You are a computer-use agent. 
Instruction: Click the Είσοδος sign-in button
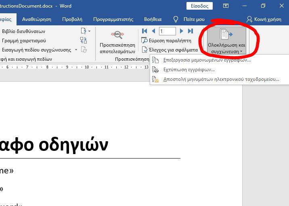coord(199,6)
